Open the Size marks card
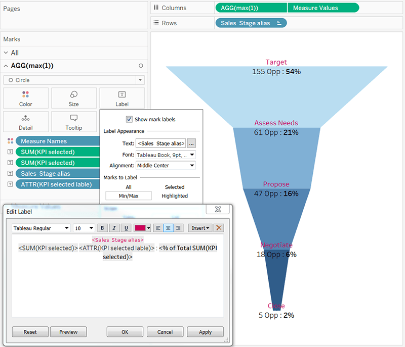 click(x=74, y=98)
